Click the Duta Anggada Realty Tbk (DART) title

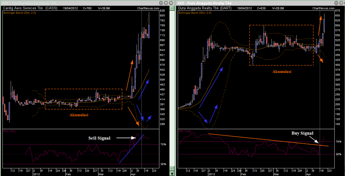point(205,8)
